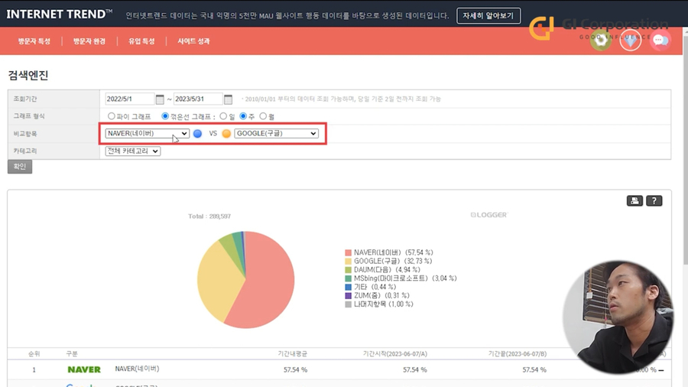Open the NAVER(네이버) comparison dropdown
The height and width of the screenshot is (387, 688).
(x=147, y=133)
